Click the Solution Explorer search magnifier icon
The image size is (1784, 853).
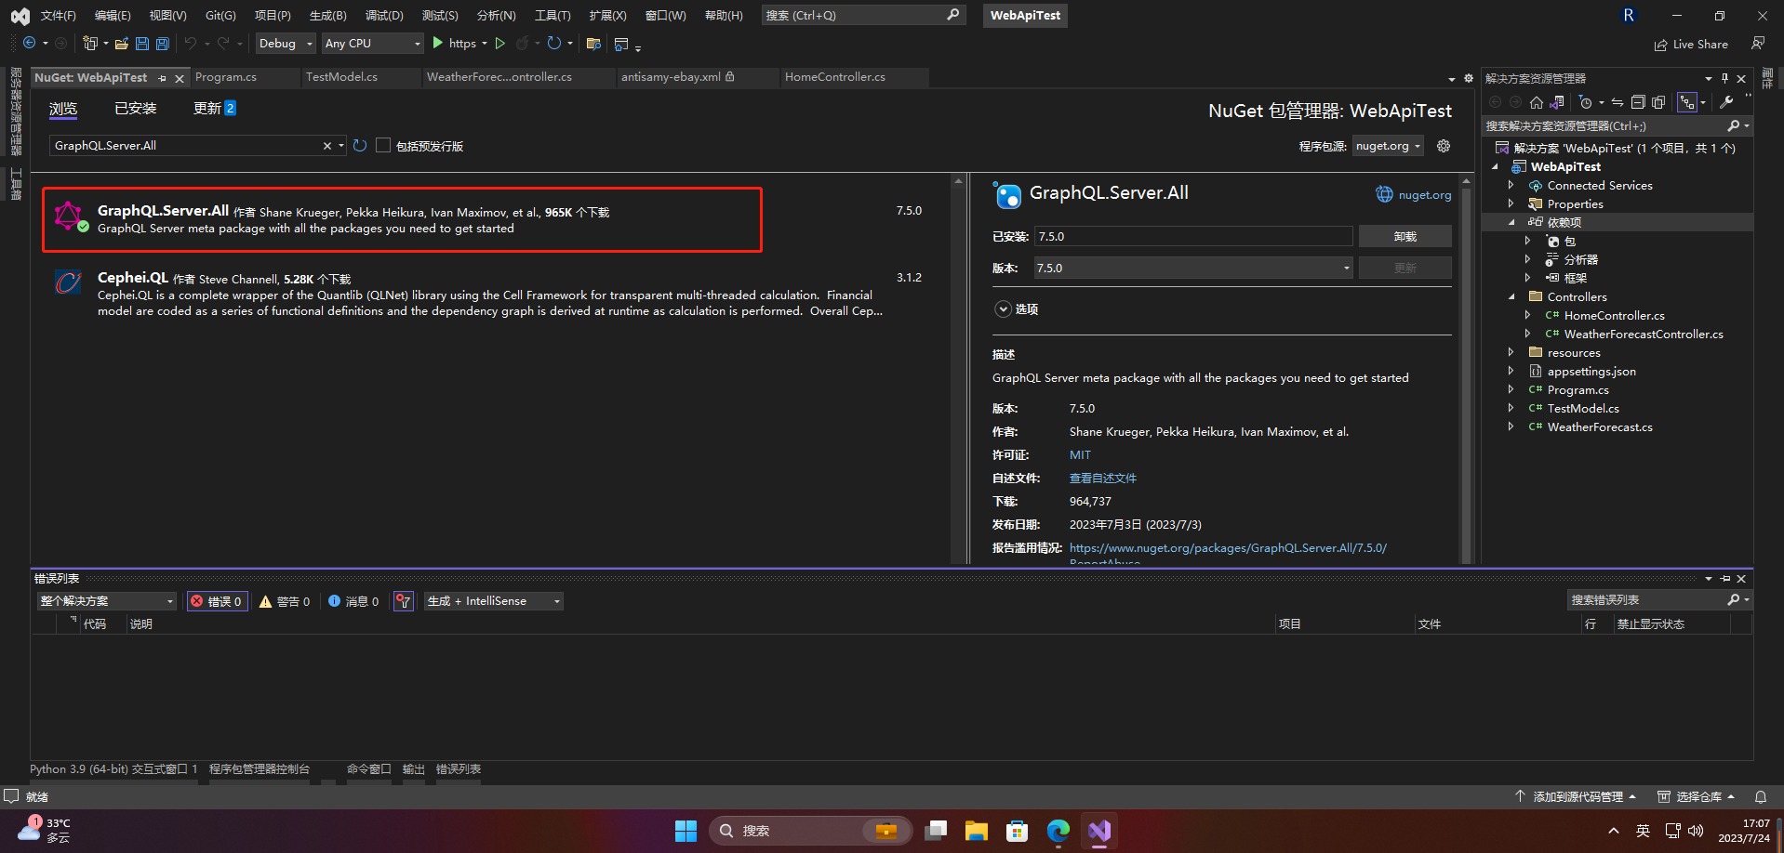coord(1733,125)
